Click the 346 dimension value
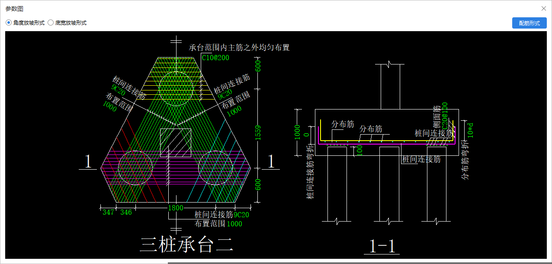Screen dimensions: 552x264 coord(126,212)
